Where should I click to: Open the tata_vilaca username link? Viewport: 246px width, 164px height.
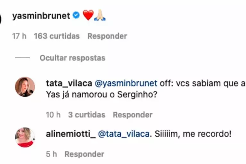point(69,83)
